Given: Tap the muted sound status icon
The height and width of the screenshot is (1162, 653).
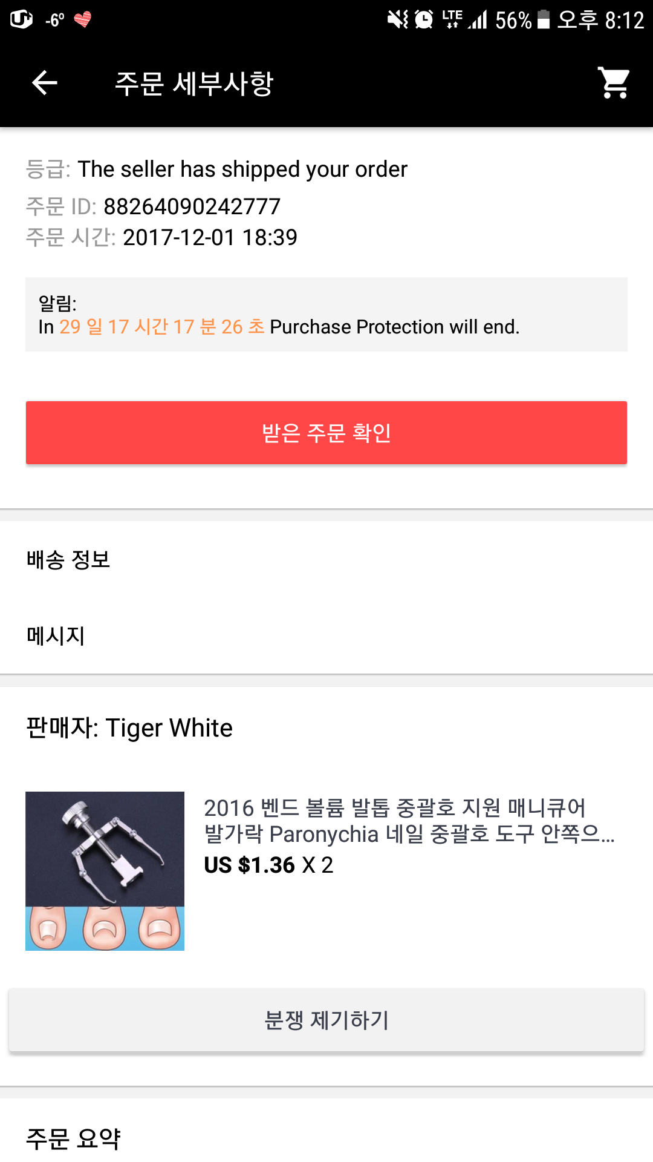Looking at the screenshot, I should point(397,20).
